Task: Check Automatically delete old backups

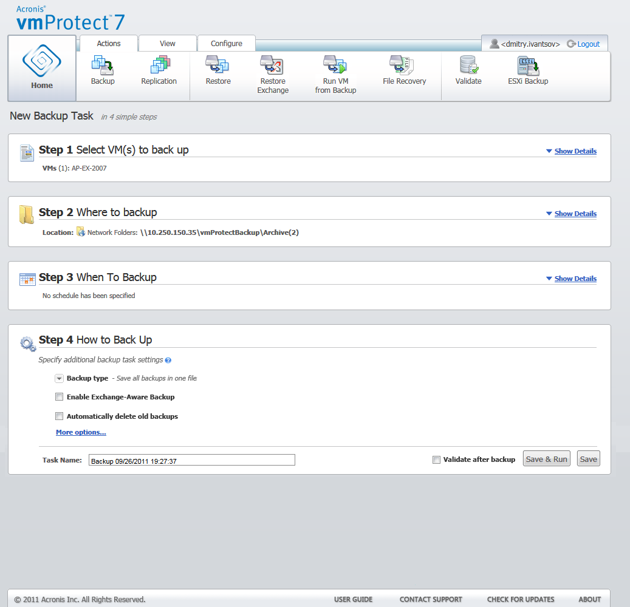Action: point(60,416)
